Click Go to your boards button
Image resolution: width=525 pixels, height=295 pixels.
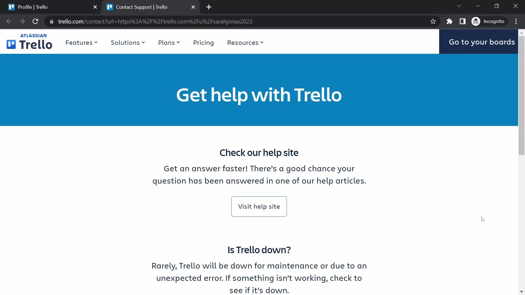tap(482, 42)
